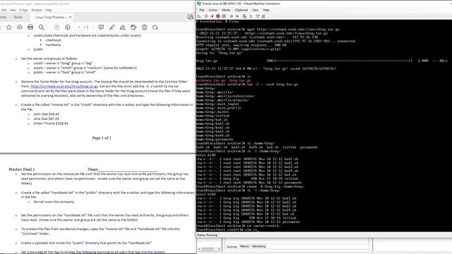This screenshot has height=254, width=452.
Task: Click the gray Start button in VM toolbar
Action: (x=206, y=16)
